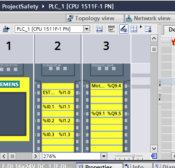This screenshot has height=168, width=175.
Task: Expand the toolbar overflow arrow
Action: 141,26
